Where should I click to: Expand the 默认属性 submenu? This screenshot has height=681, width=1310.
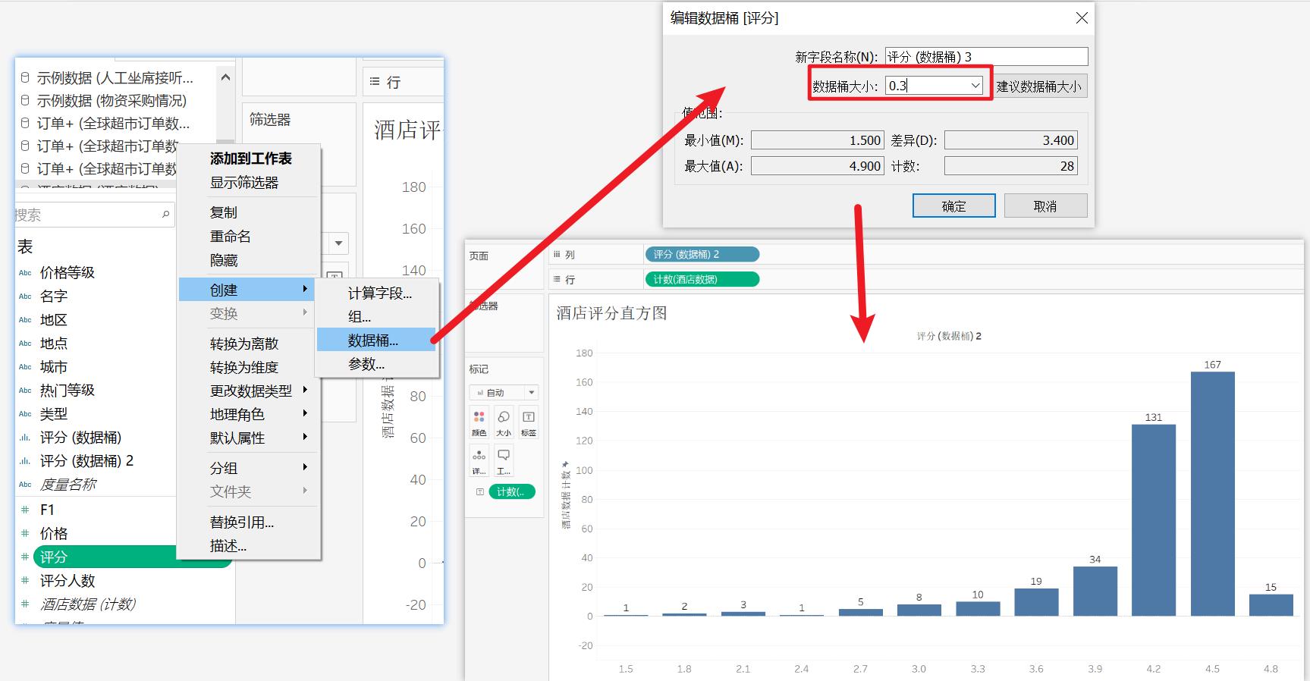305,437
